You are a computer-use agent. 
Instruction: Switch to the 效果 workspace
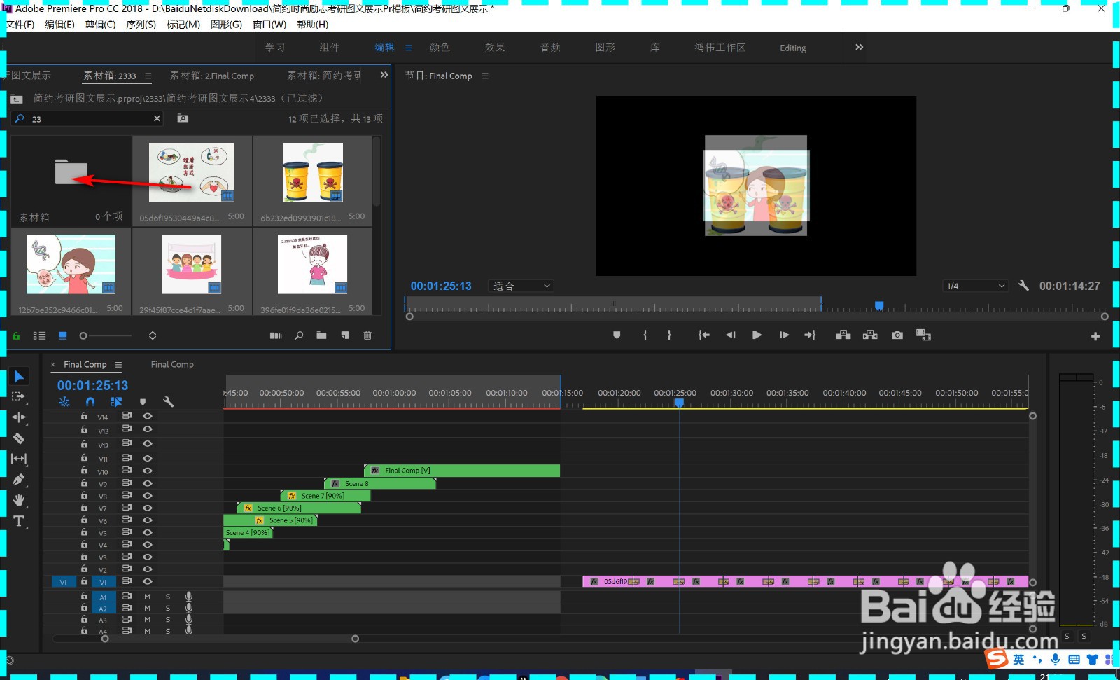click(495, 48)
